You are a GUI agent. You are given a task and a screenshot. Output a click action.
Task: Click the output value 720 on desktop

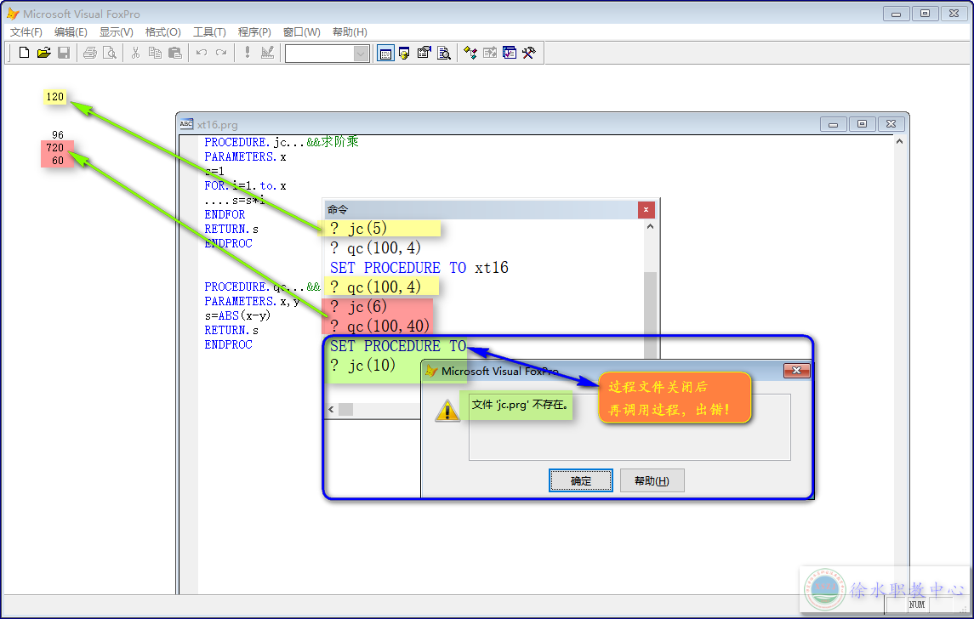point(54,147)
